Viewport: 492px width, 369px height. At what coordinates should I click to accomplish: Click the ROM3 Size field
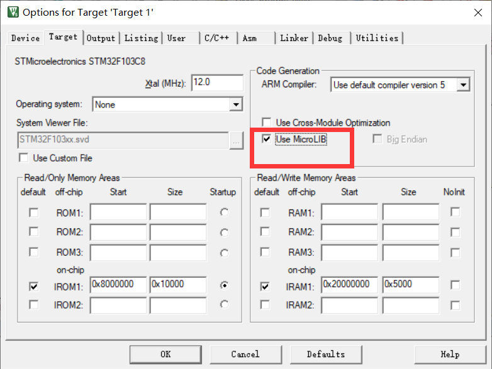pyautogui.click(x=178, y=253)
